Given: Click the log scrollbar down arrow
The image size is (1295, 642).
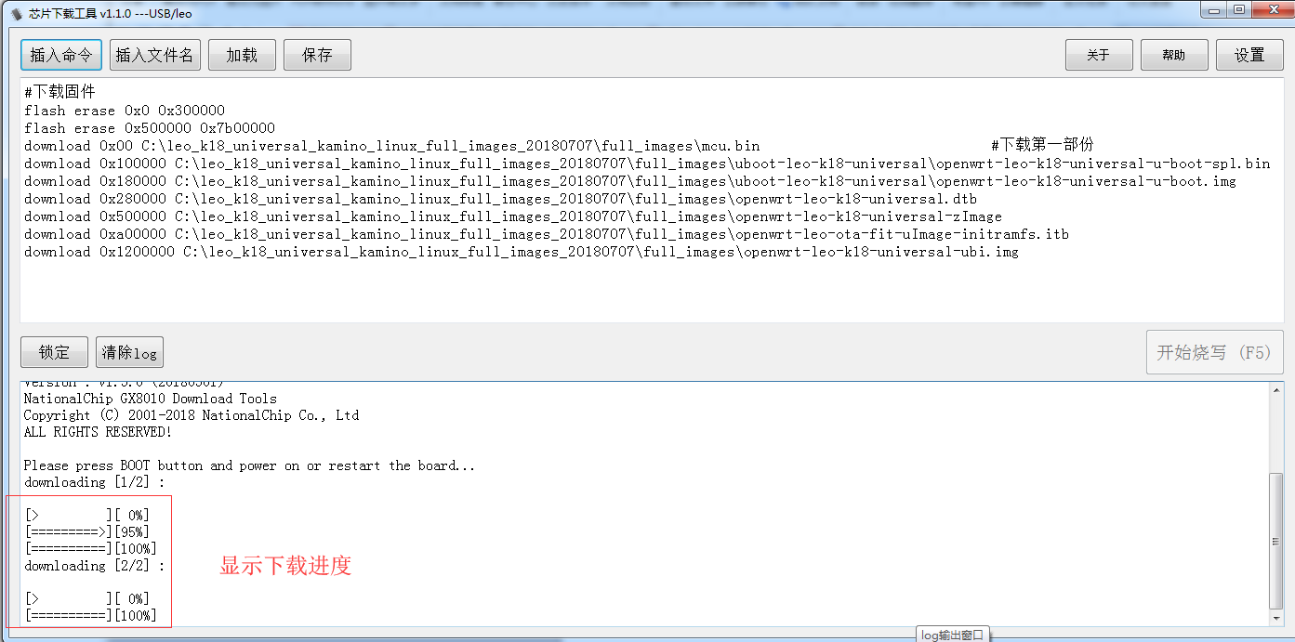Looking at the screenshot, I should (x=1277, y=618).
